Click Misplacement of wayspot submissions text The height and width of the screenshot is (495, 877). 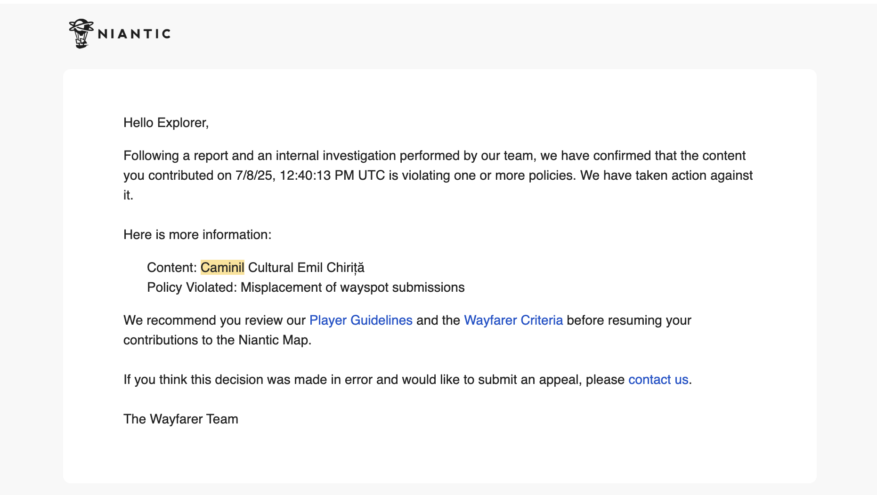[x=352, y=287]
